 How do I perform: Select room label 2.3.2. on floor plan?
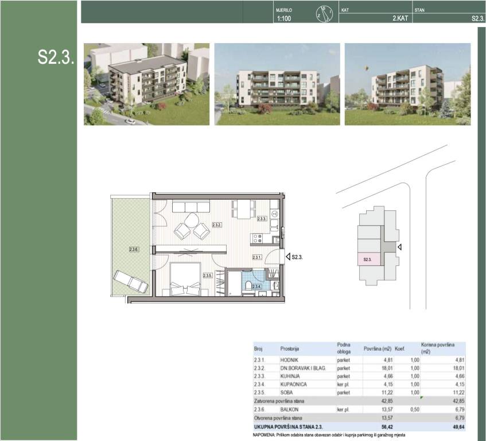click(x=217, y=225)
